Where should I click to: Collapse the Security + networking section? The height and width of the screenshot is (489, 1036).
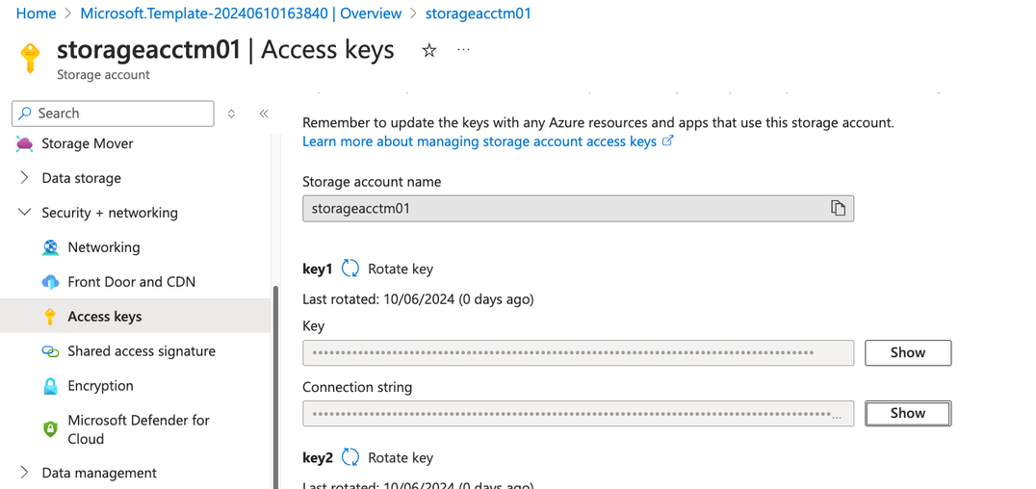(x=25, y=213)
